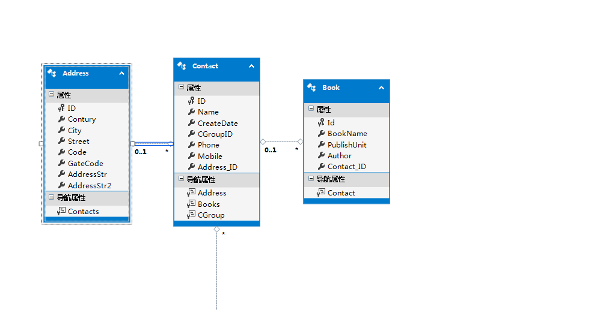Collapse the Book entity with its chevron
Viewport: 603px width, 310px height.
click(x=381, y=88)
